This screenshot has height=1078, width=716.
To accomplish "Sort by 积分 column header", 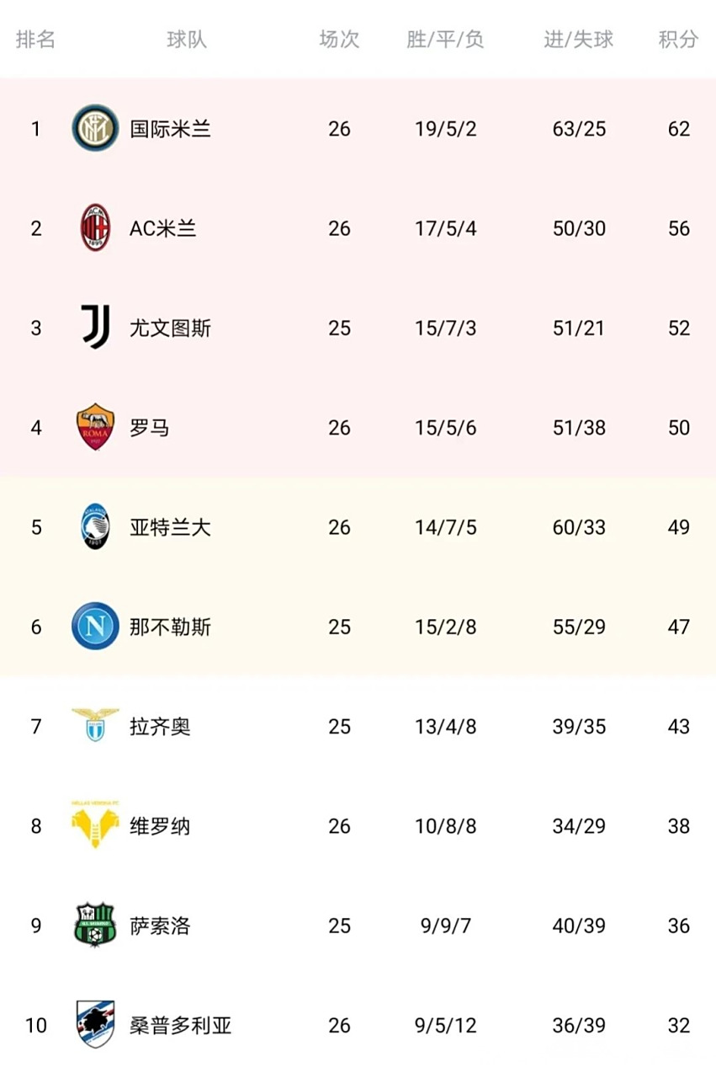I will pos(678,40).
